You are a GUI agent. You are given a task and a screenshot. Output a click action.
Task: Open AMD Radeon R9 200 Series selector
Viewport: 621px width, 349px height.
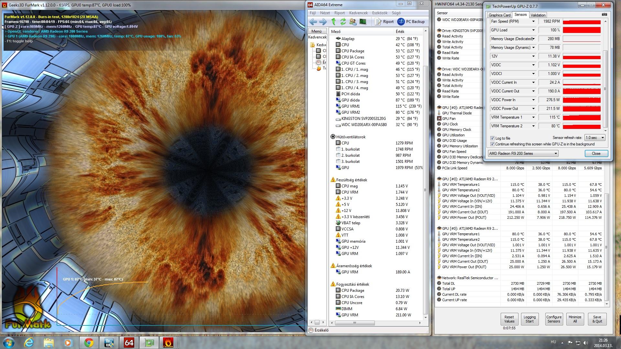tap(523, 153)
